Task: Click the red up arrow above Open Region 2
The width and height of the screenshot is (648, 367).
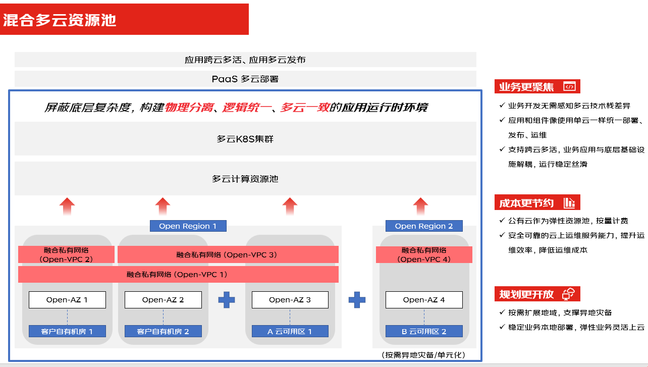Action: pos(420,207)
